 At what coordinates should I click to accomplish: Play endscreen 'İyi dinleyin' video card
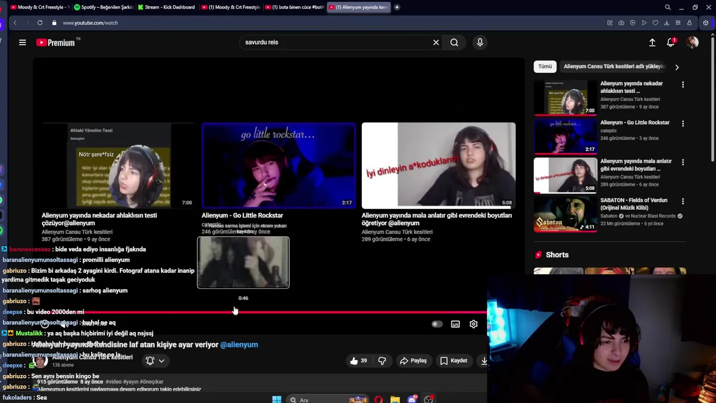coord(439,165)
